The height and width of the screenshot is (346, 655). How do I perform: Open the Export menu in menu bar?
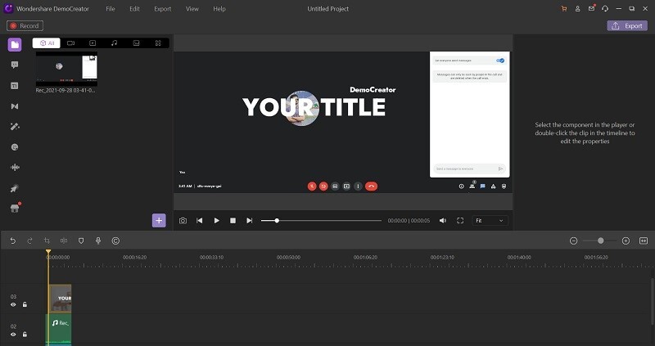pos(162,9)
